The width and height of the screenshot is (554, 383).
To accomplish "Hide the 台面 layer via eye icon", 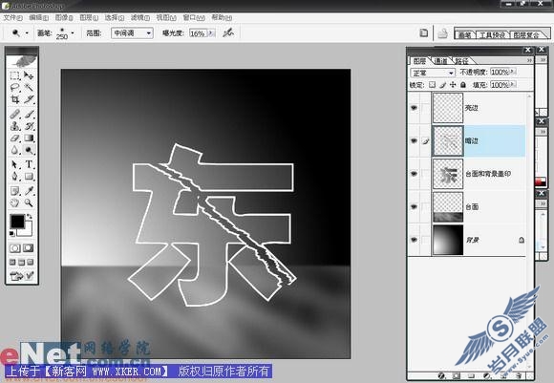I will click(x=414, y=206).
